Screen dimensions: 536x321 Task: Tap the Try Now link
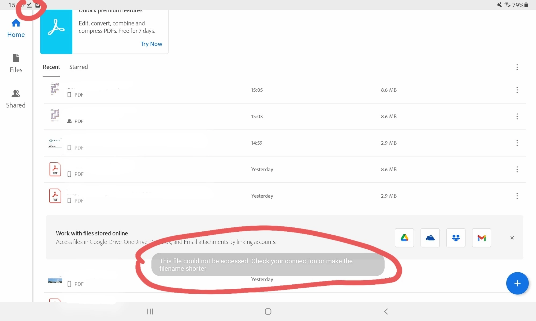[x=151, y=44]
